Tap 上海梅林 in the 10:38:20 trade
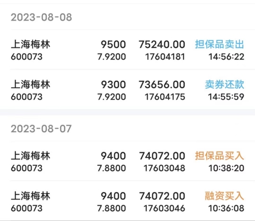 pos(31,156)
